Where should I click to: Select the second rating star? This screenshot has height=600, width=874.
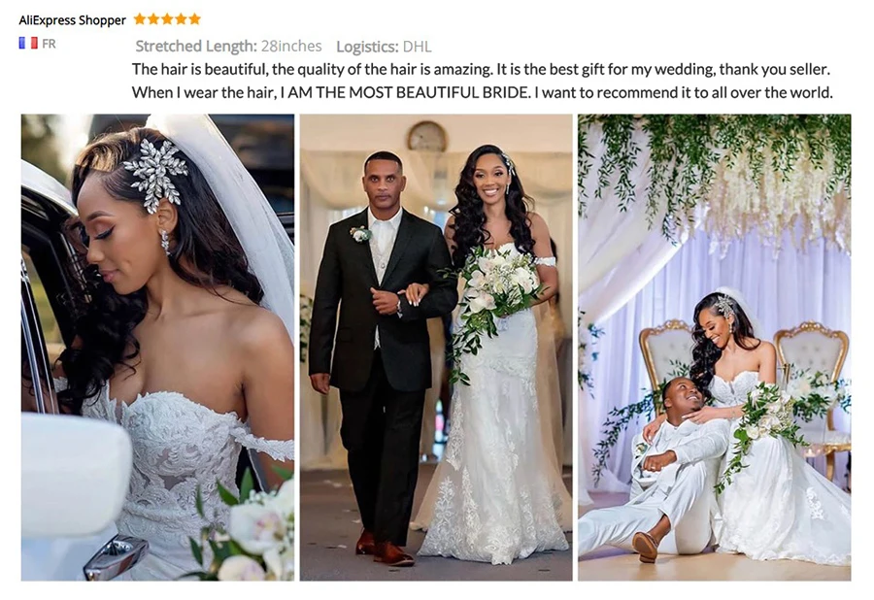coord(153,19)
